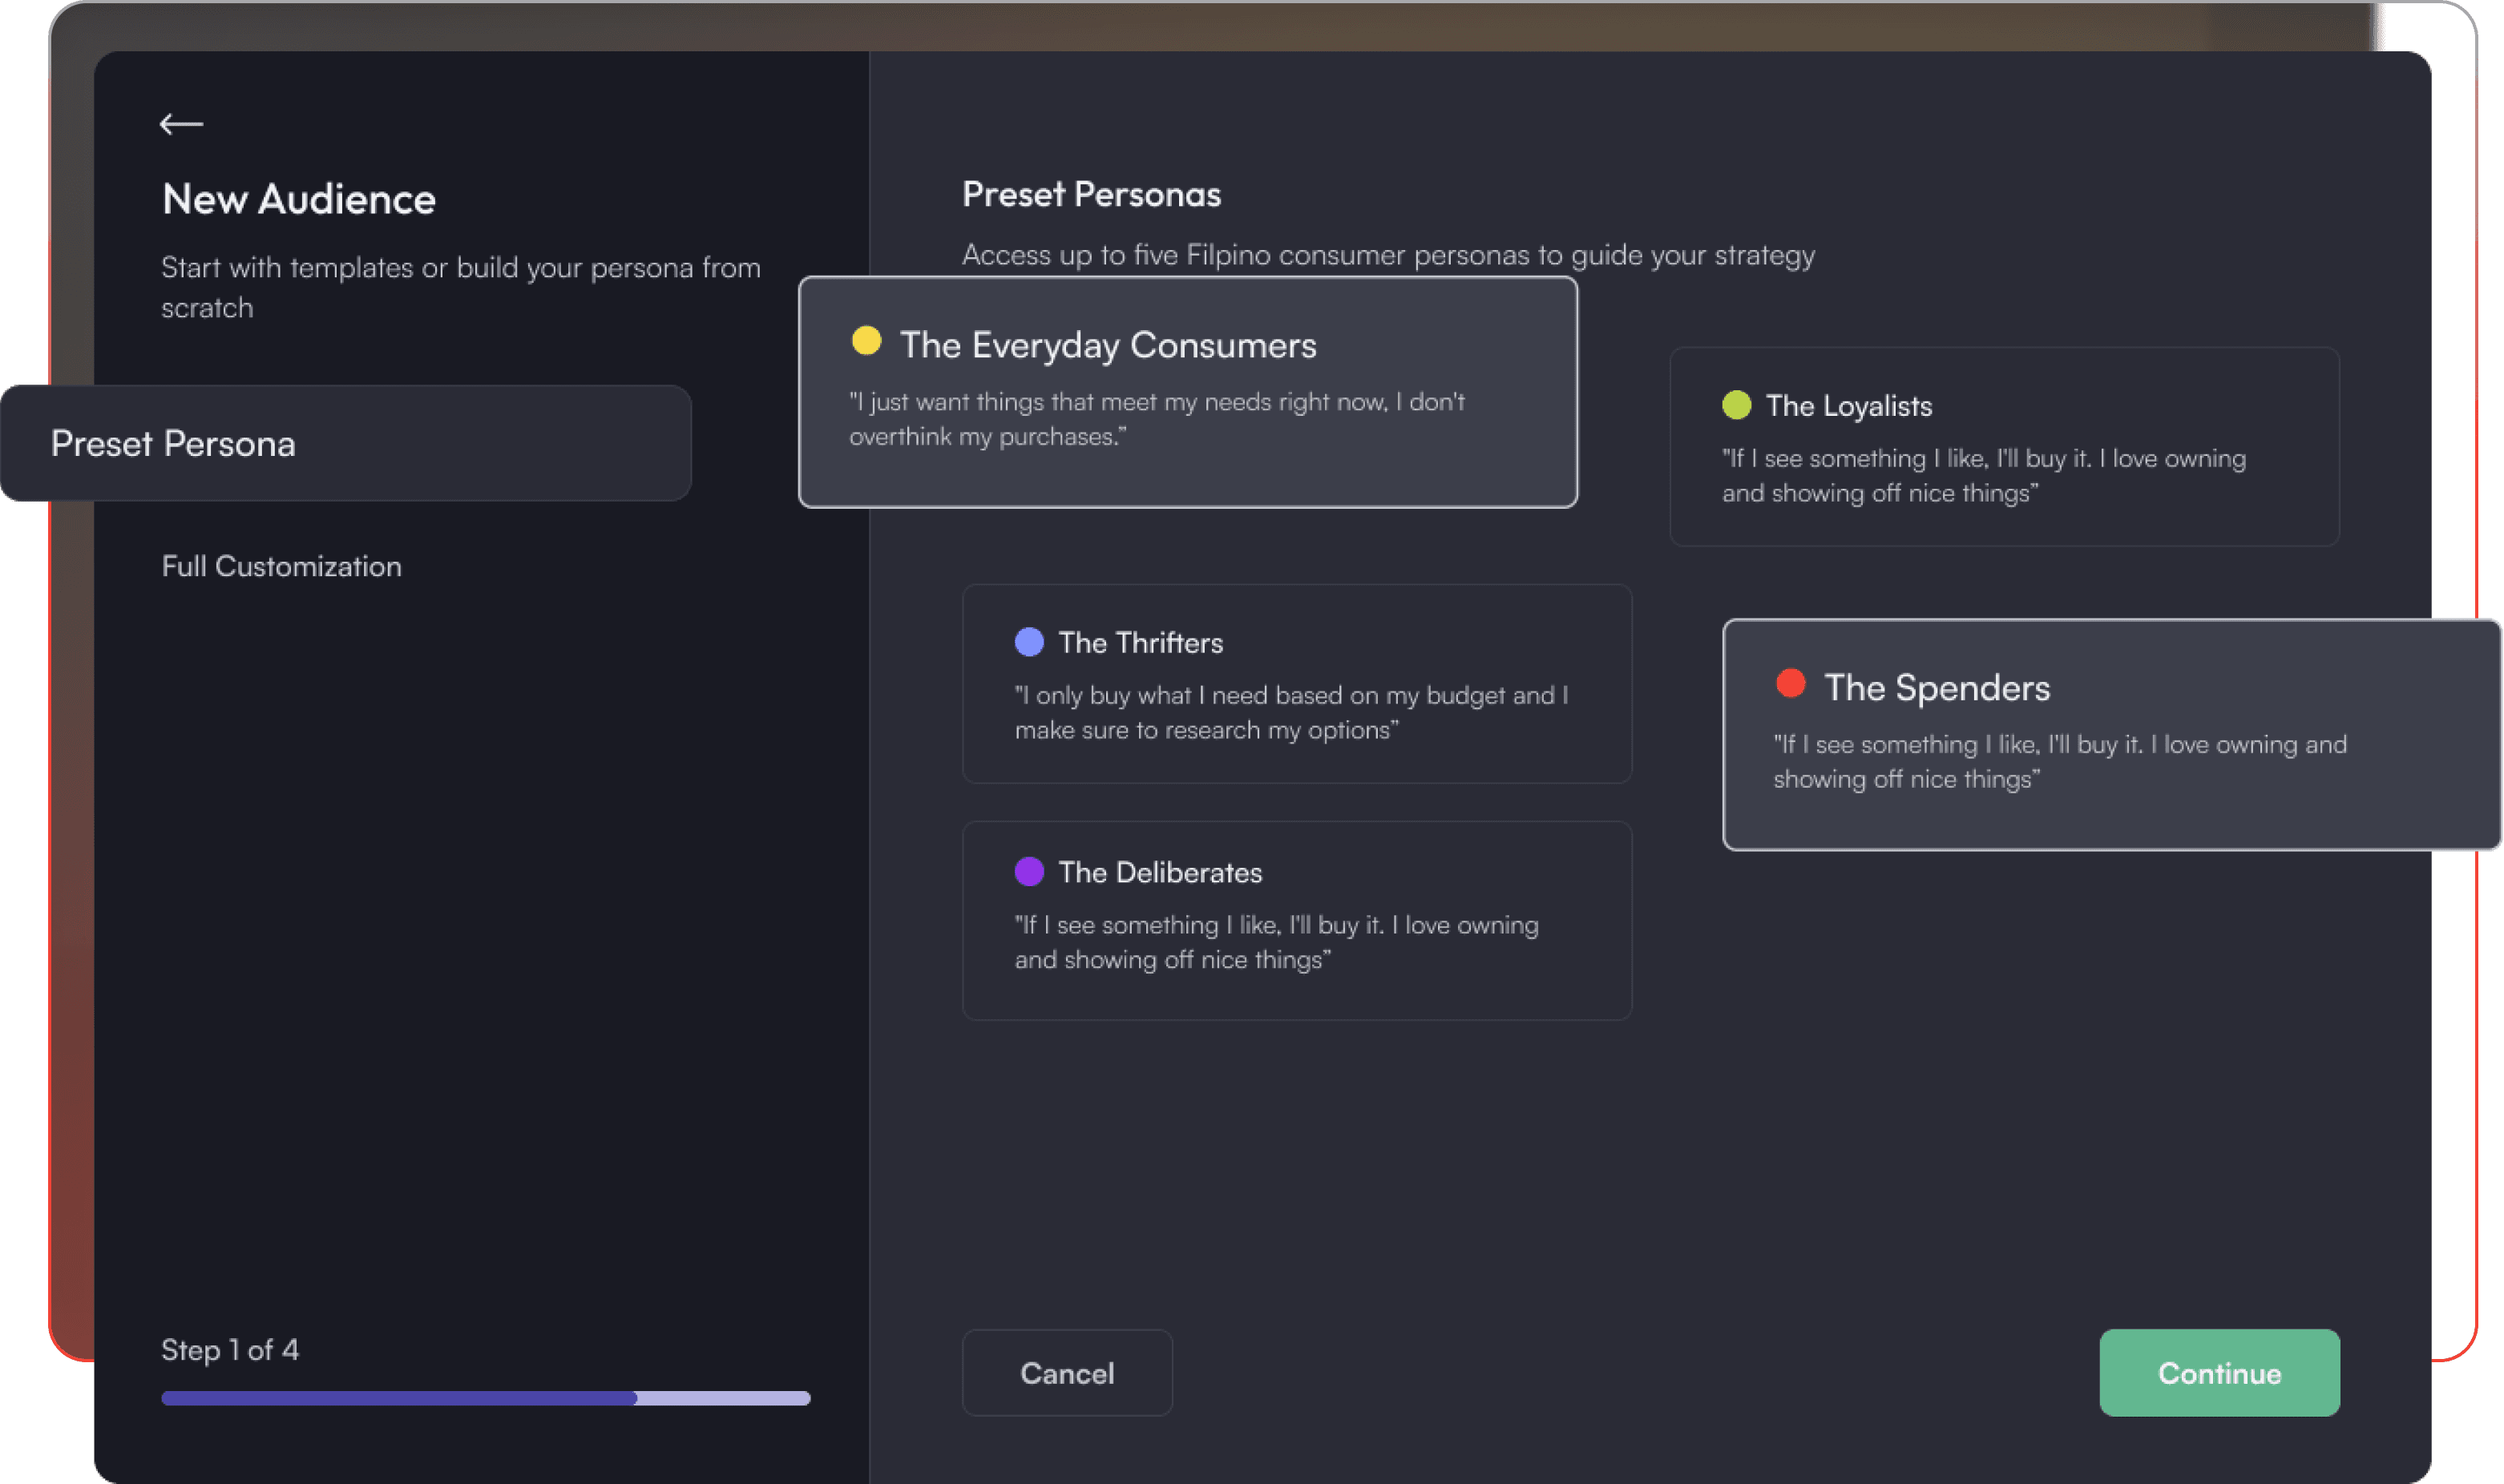The height and width of the screenshot is (1484, 2504).
Task: Switch to Full Customization option
Action: 281,566
